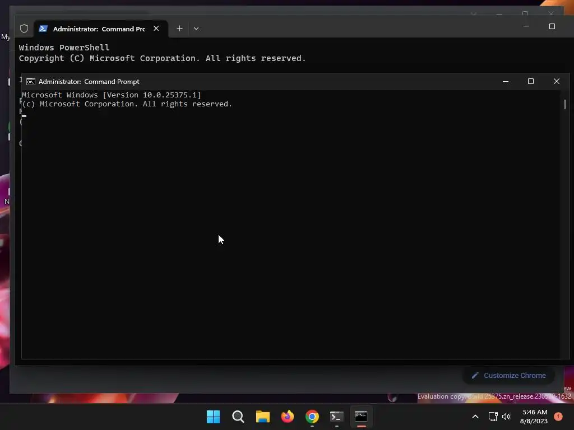
Task: Click the 'Windows PowerShell' text in Terminal
Action: 64,48
